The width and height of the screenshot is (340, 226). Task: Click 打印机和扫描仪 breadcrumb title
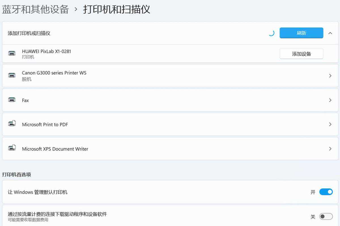116,9
